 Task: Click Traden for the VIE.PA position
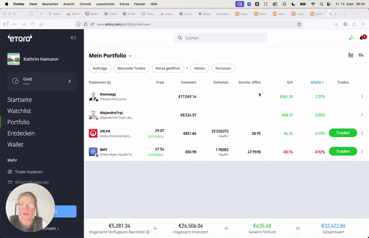click(x=343, y=133)
